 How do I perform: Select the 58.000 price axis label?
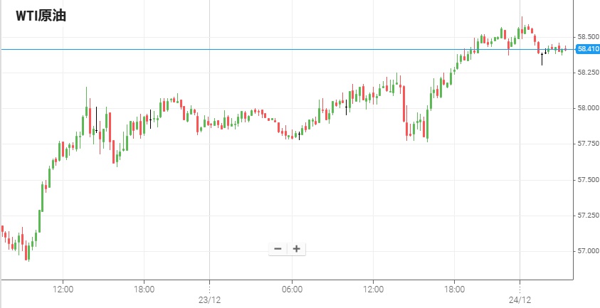tap(587, 108)
